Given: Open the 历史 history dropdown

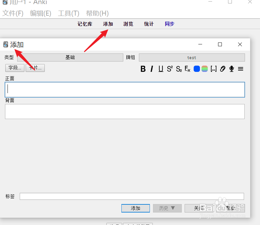Looking at the screenshot, I should [x=167, y=208].
